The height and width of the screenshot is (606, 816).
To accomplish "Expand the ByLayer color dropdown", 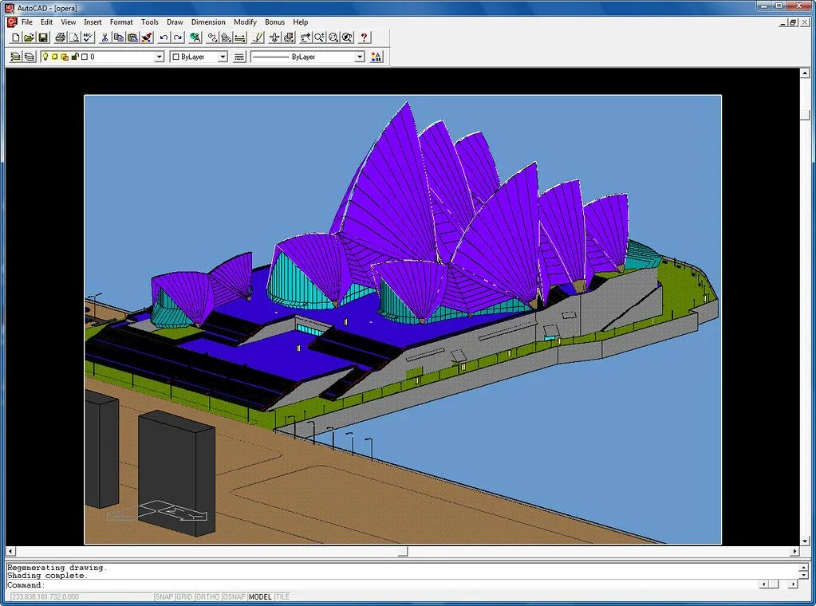I will click(x=223, y=56).
